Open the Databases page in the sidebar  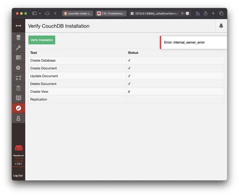click(x=18, y=37)
